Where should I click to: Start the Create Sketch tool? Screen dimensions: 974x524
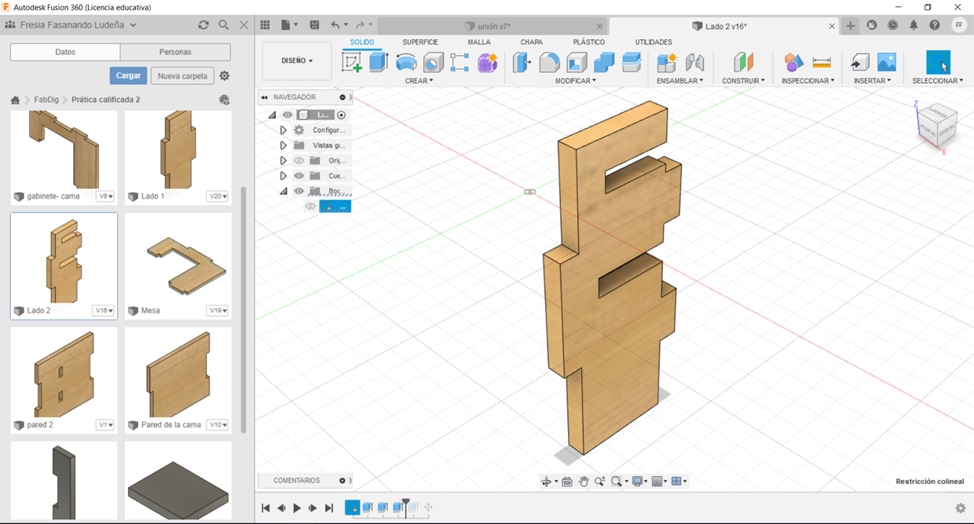click(x=352, y=62)
